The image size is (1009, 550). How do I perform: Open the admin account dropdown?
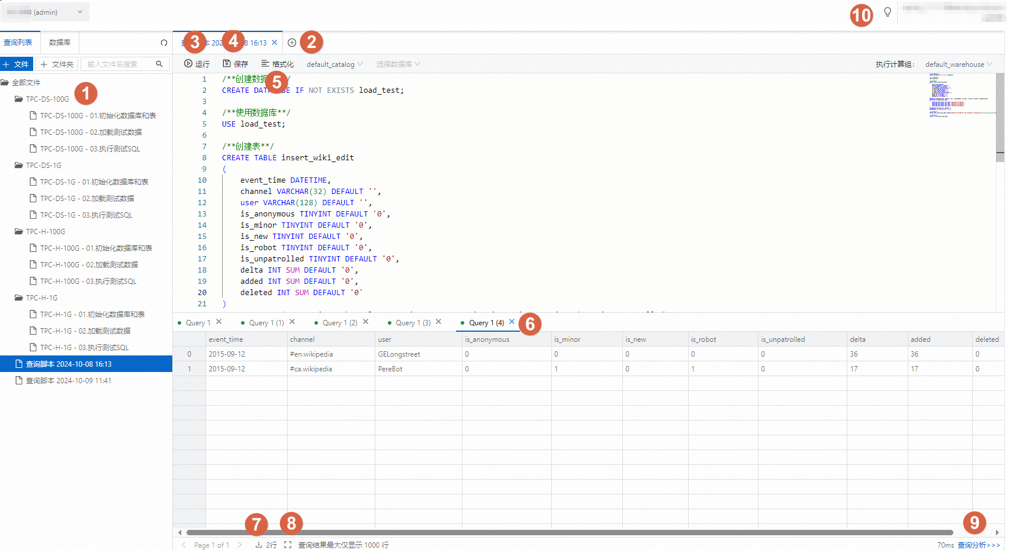[x=46, y=12]
